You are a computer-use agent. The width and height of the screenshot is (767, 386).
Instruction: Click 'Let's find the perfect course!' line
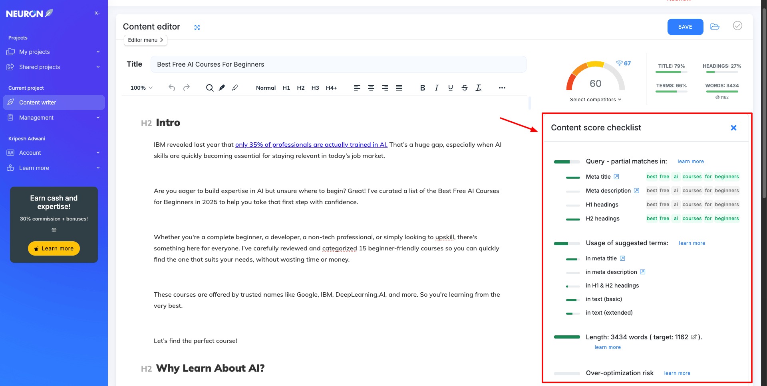tap(195, 341)
